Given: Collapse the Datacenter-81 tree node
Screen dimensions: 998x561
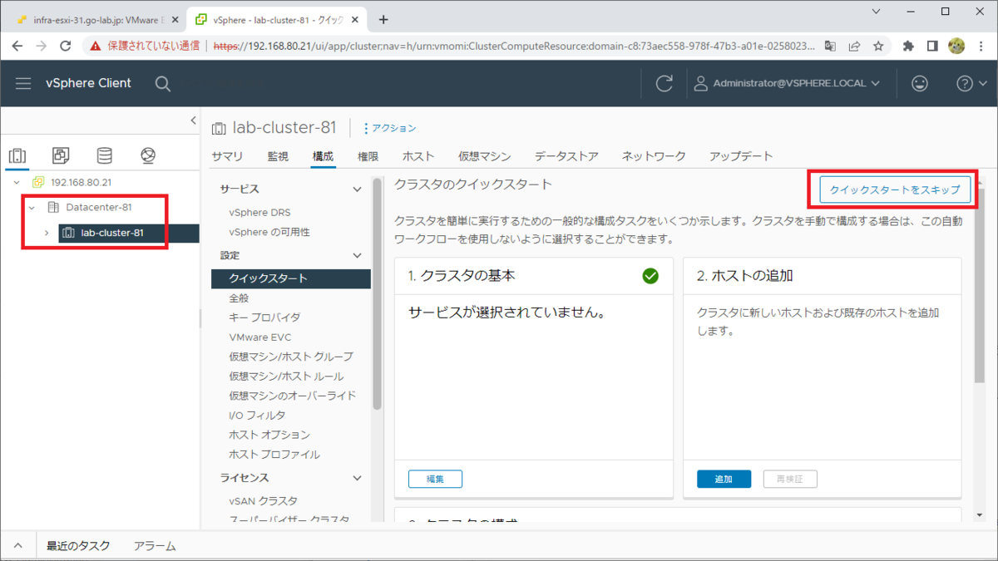Looking at the screenshot, I should coord(32,207).
